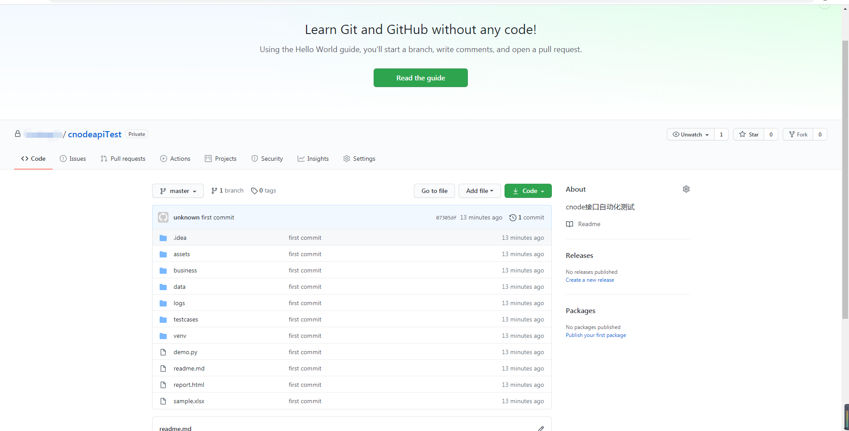The width and height of the screenshot is (849, 431).
Task: Click the fork count 0
Action: coord(820,135)
